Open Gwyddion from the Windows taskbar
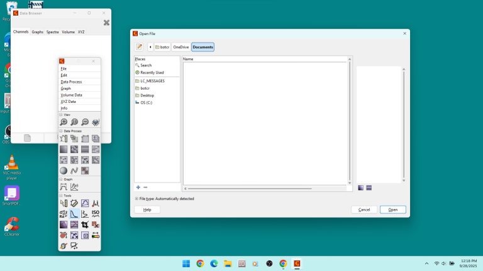This screenshot has width=483, height=271. pos(297,263)
